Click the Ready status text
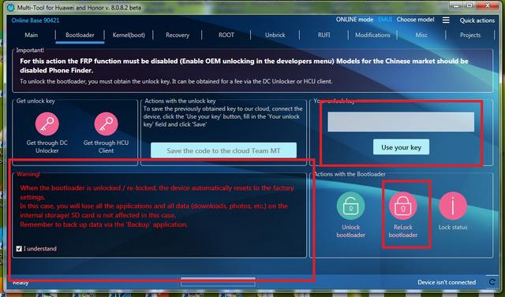This screenshot has width=505, height=297. click(x=21, y=283)
